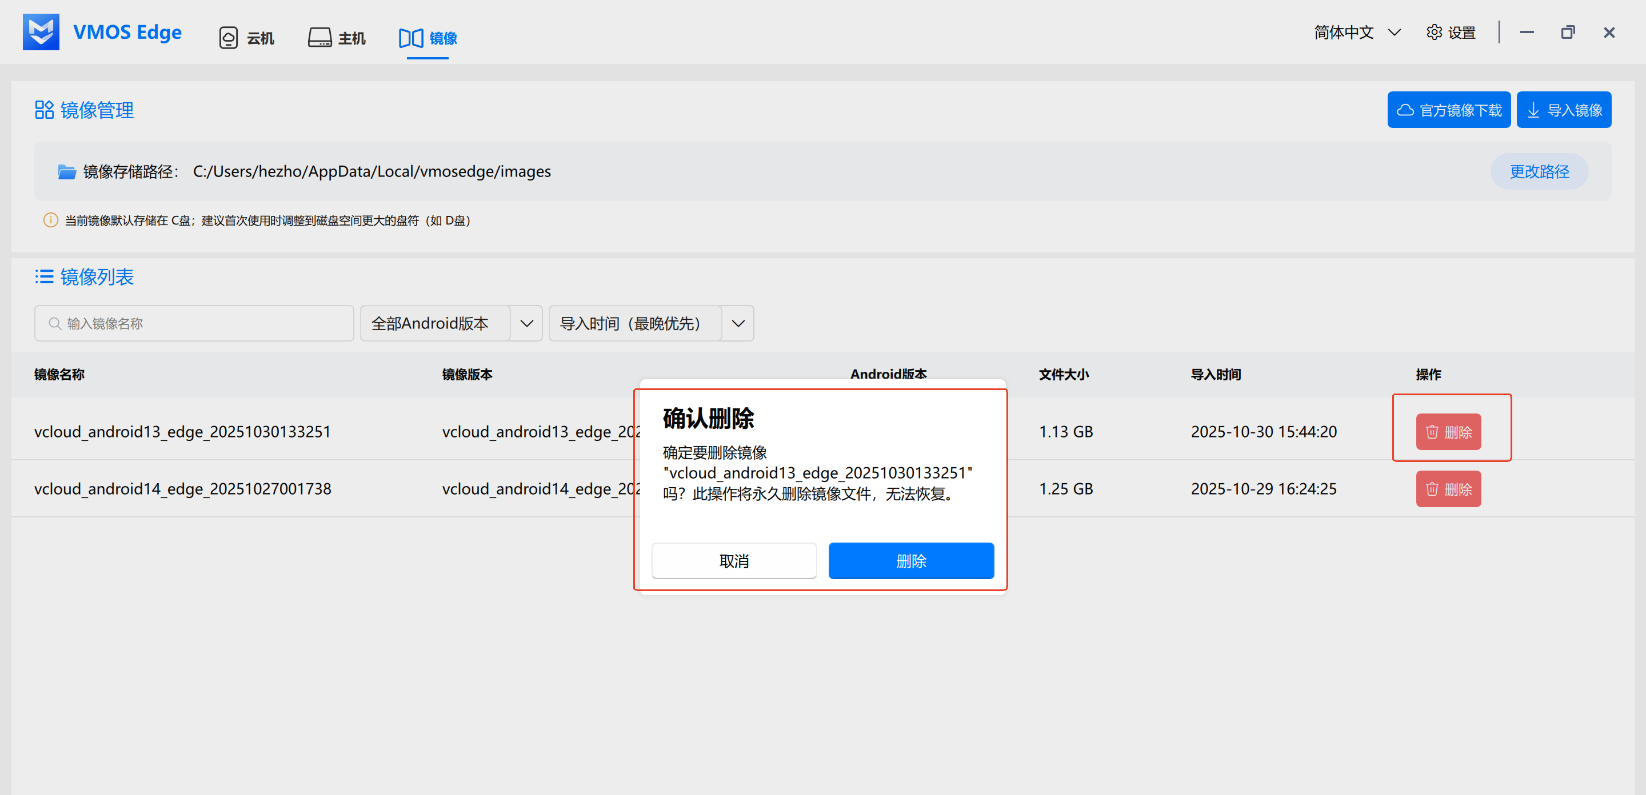This screenshot has width=1646, height=795.
Task: Click the blue folder icon by storage path
Action: [67, 172]
